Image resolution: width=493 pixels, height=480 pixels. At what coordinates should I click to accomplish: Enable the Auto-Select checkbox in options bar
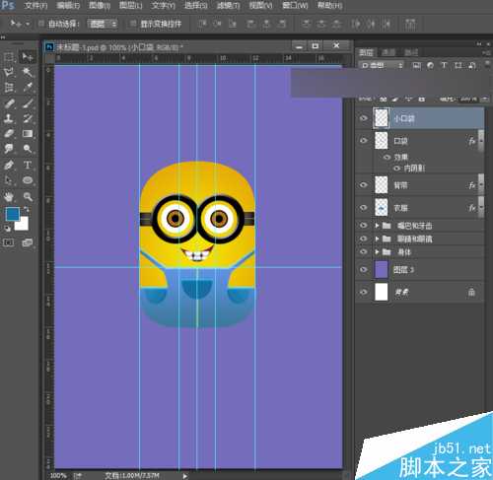pyautogui.click(x=41, y=24)
